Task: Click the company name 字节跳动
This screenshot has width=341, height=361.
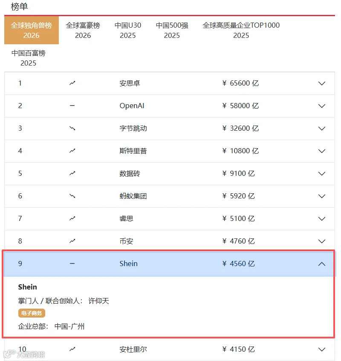Action: 133,128
